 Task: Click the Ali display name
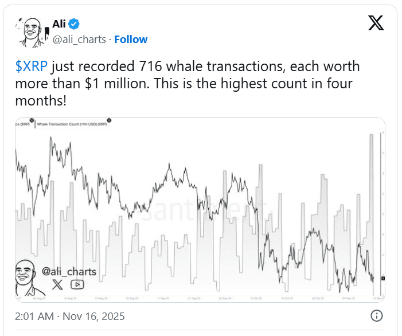(59, 24)
